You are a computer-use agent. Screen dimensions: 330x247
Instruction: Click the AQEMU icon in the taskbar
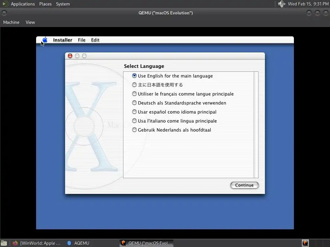coord(69,243)
